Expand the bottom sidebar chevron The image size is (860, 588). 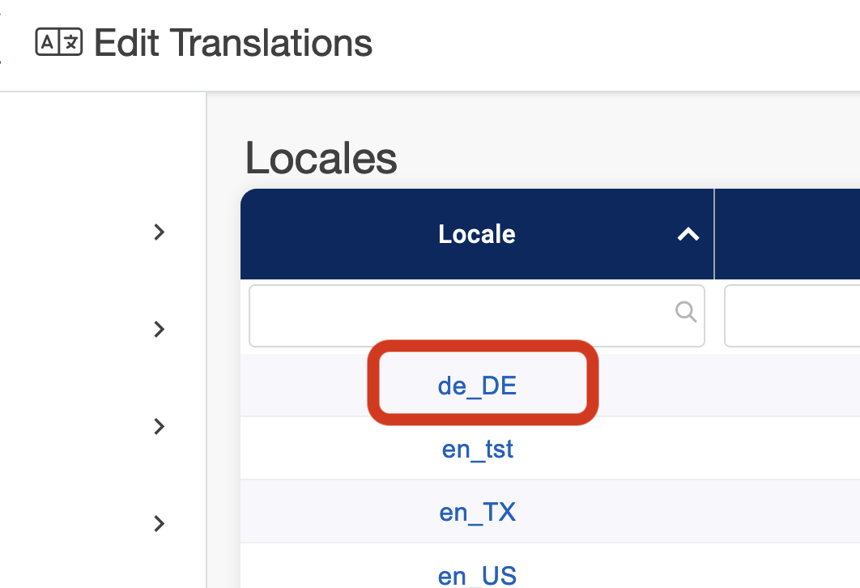(159, 524)
